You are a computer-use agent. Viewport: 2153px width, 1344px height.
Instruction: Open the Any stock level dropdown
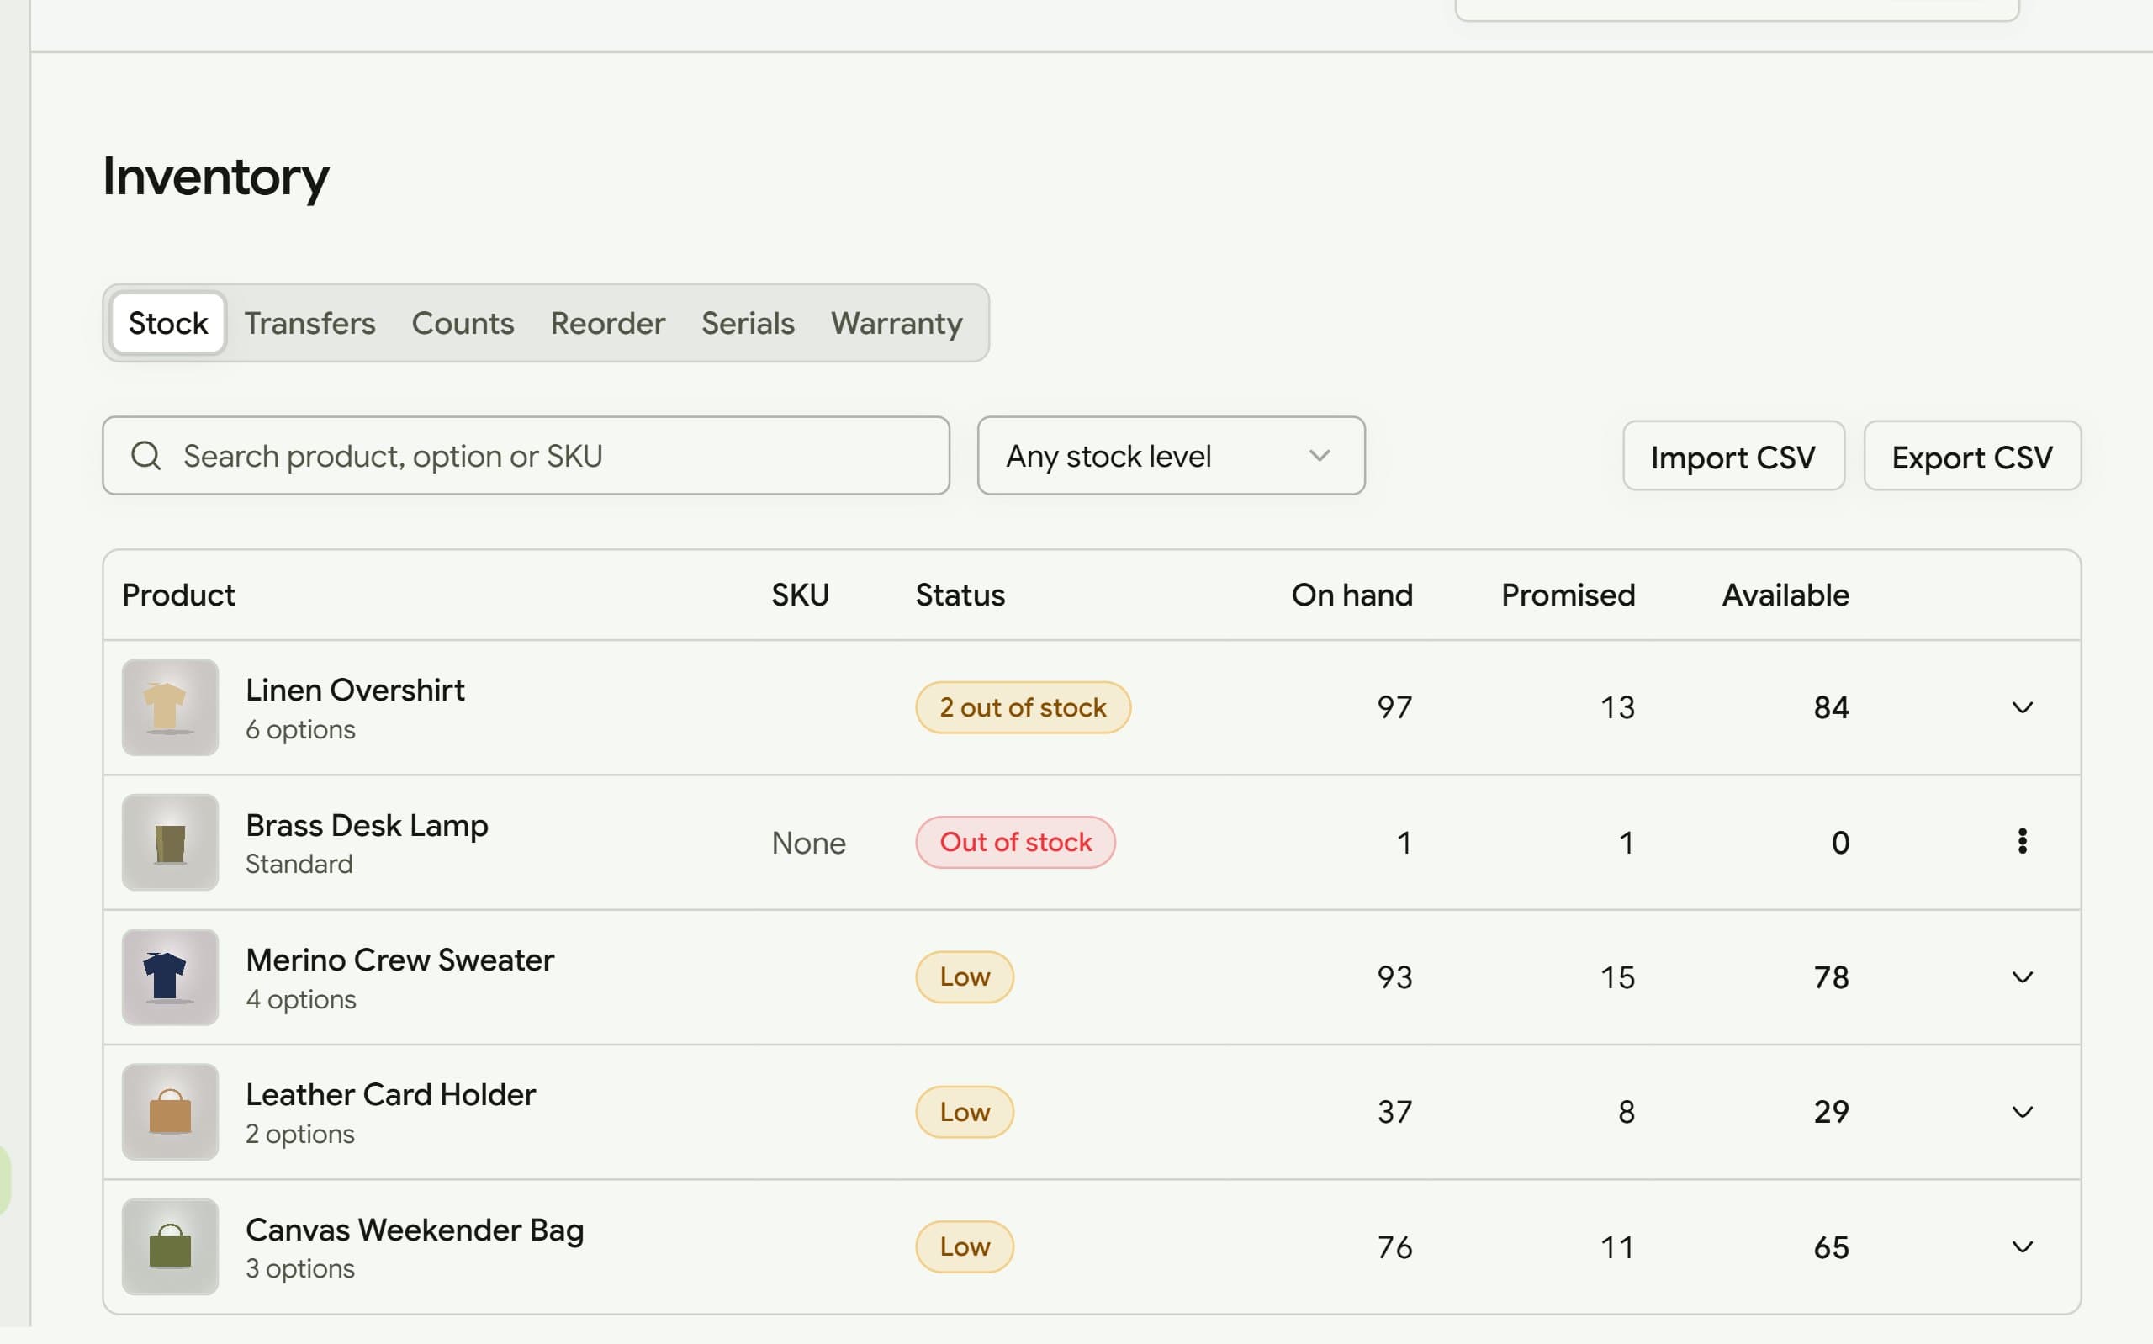pos(1172,456)
